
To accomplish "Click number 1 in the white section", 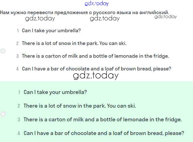I will 18,31.
